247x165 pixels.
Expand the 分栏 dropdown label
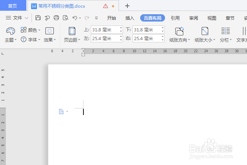pyautogui.click(x=226, y=40)
